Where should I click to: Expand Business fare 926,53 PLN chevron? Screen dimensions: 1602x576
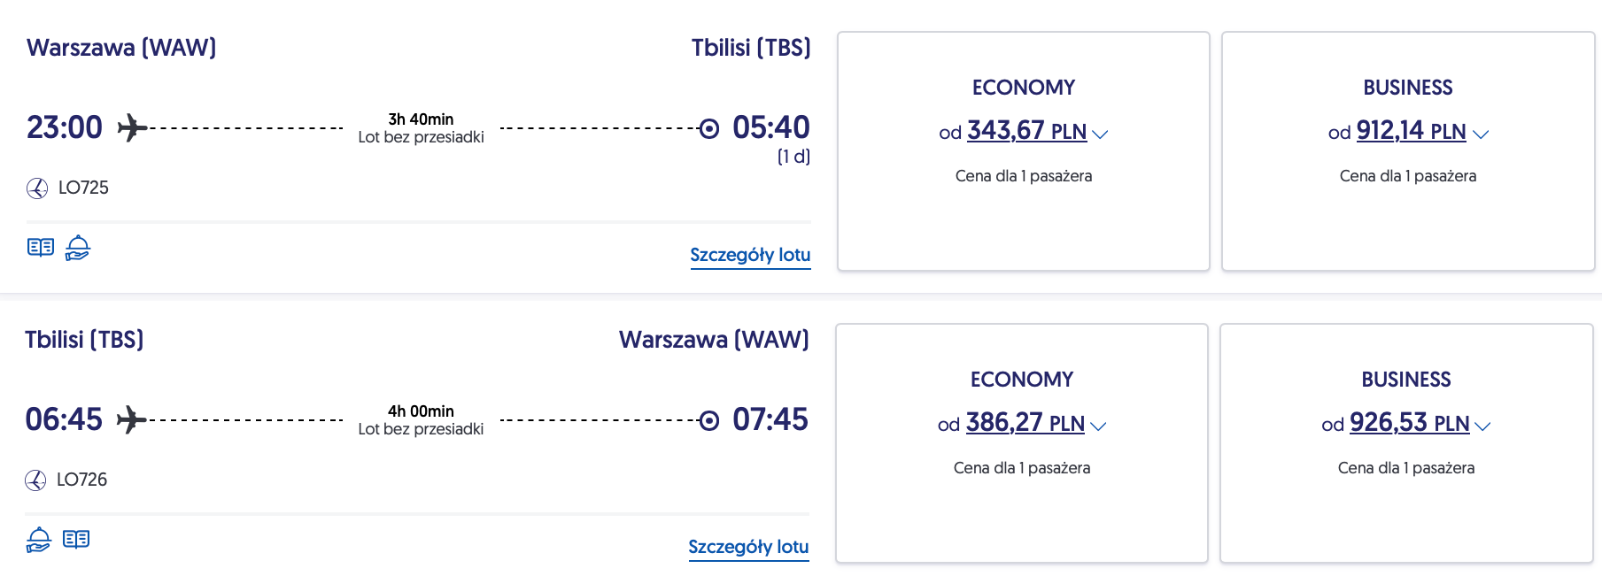[x=1482, y=426]
